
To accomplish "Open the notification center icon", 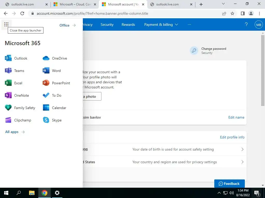I will point(257,193).
